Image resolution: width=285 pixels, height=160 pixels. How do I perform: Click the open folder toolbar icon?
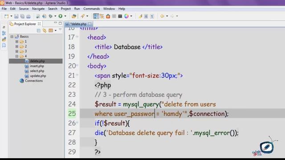click(x=74, y=16)
